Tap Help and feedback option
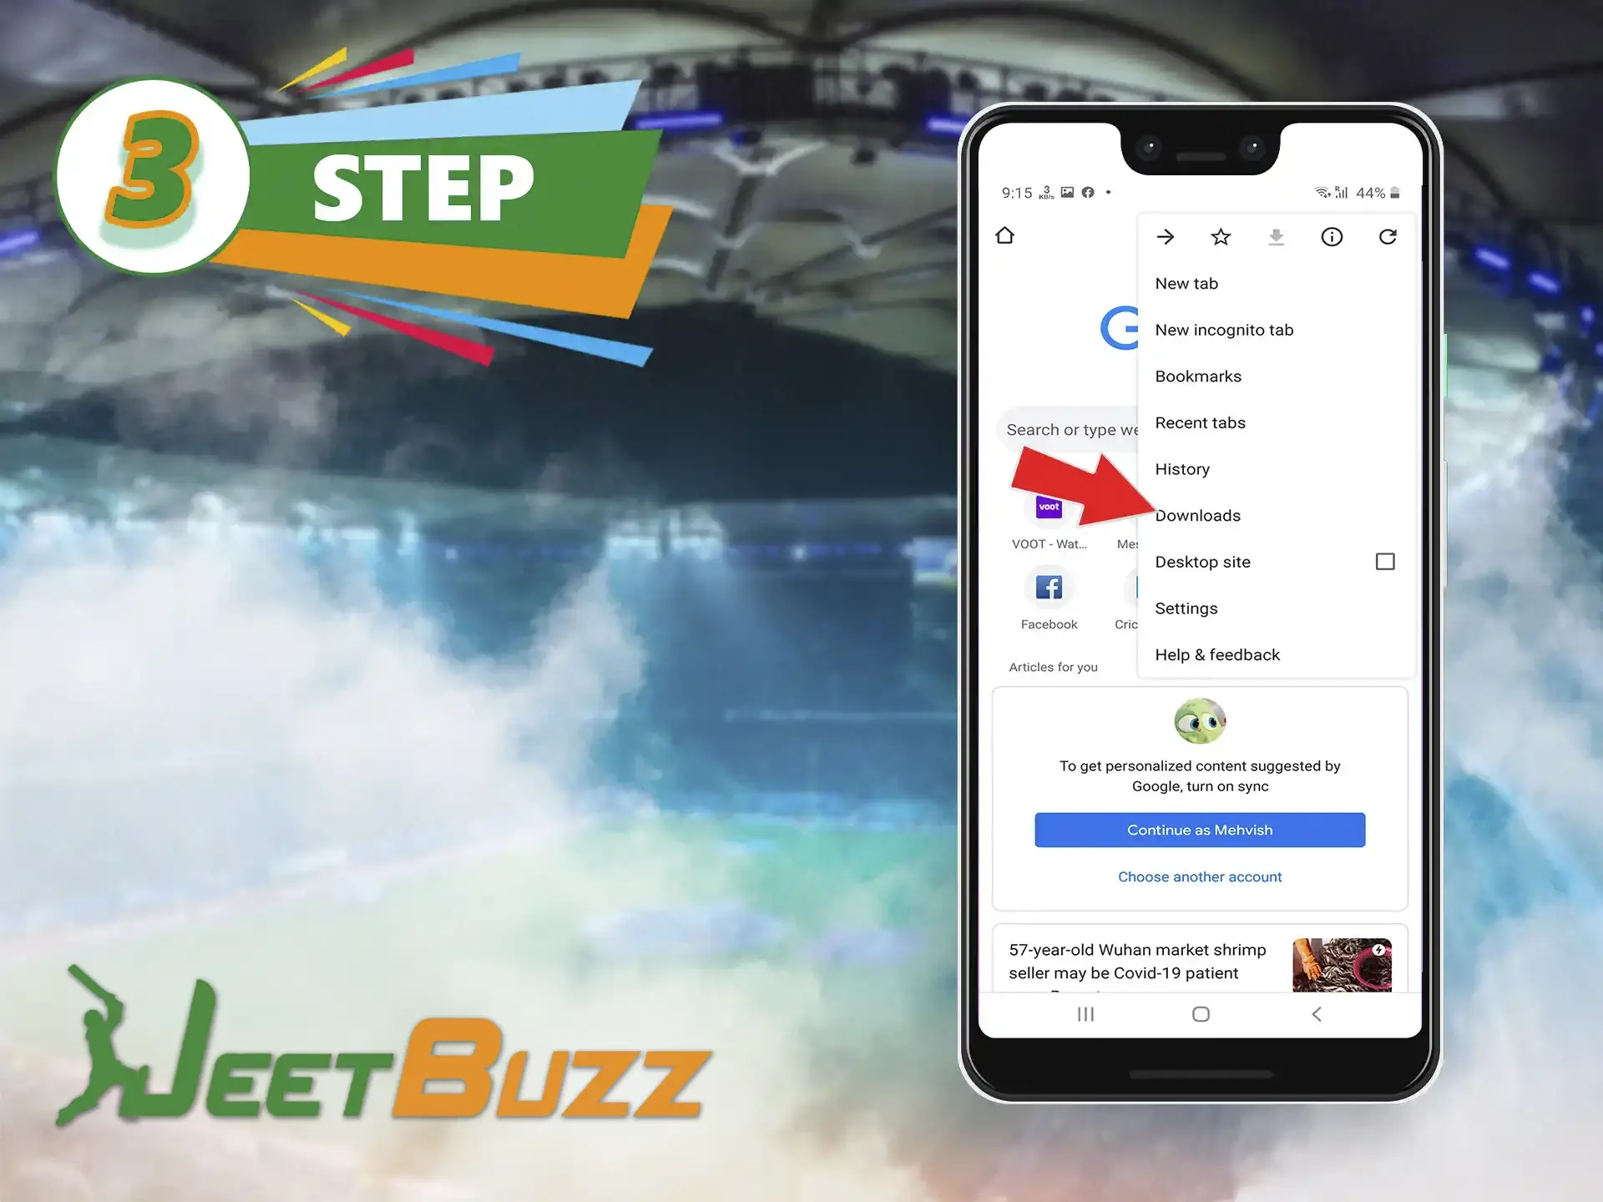This screenshot has width=1603, height=1202. (1216, 654)
